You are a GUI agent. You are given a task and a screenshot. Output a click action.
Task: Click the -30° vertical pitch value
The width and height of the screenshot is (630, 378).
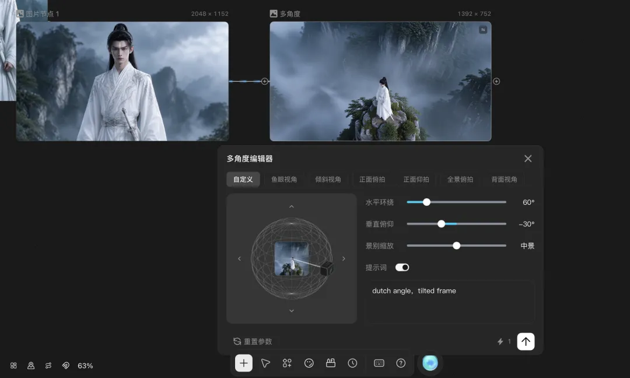pyautogui.click(x=526, y=224)
